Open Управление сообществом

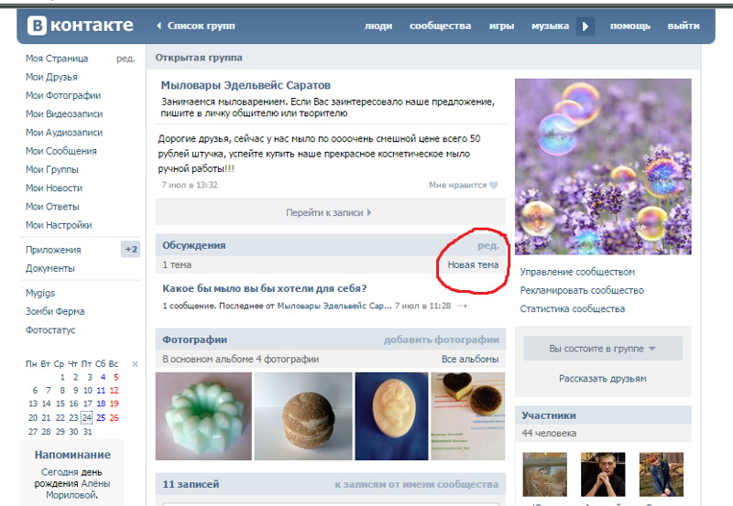click(577, 272)
